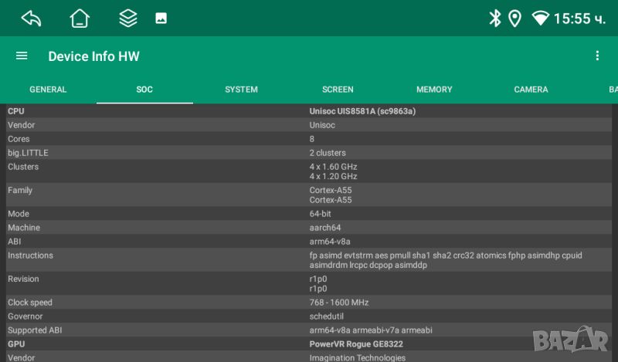
Task: Open the Memory tab
Action: point(434,90)
